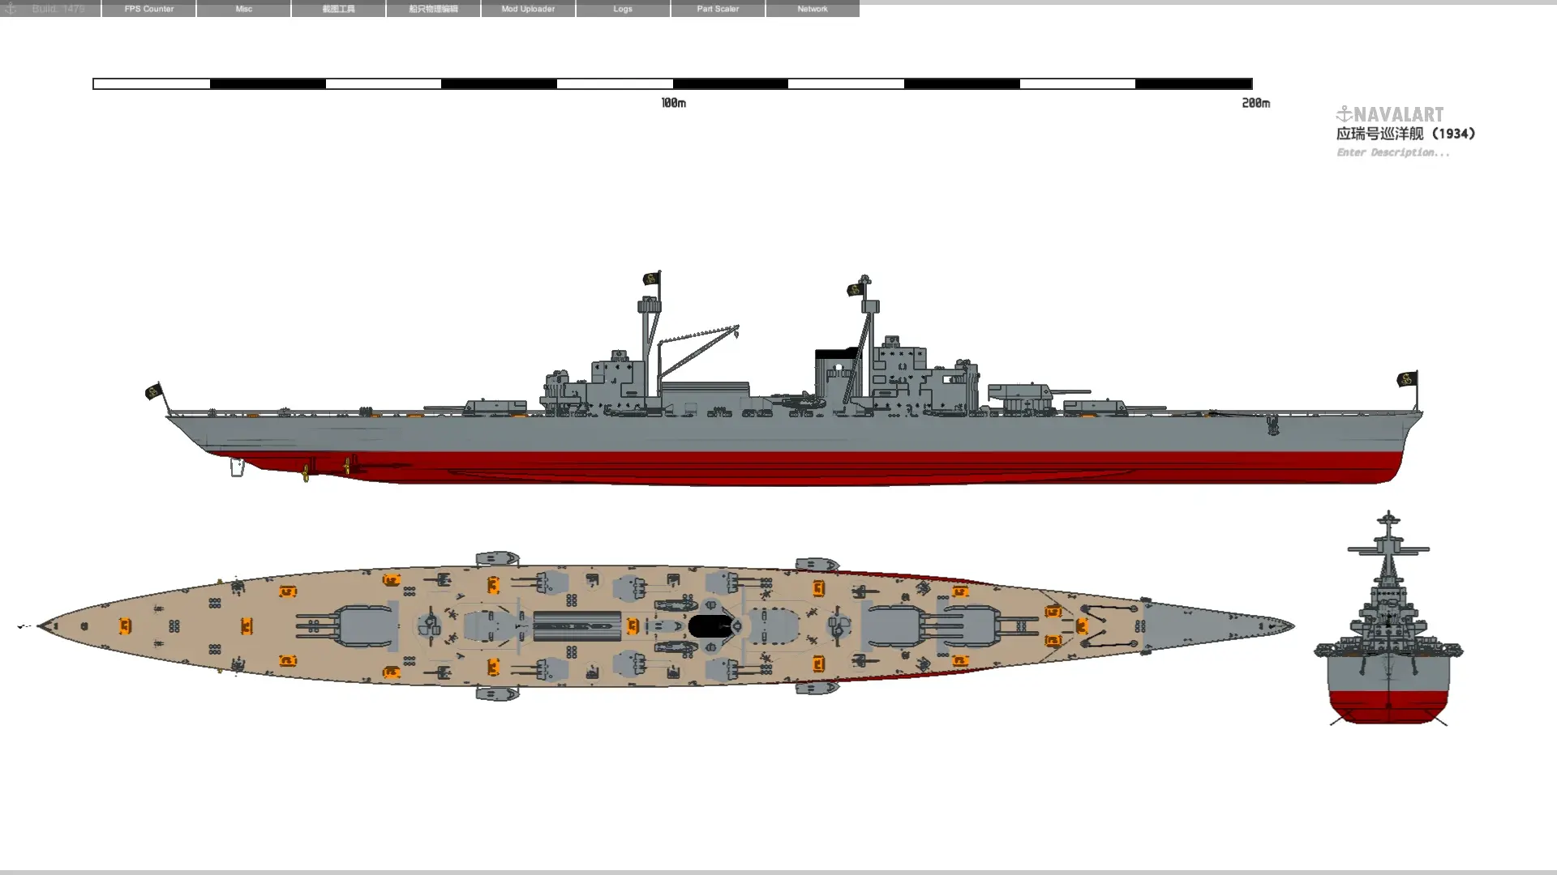The image size is (1557, 875).
Task: Open the Logs tab
Action: 623,9
